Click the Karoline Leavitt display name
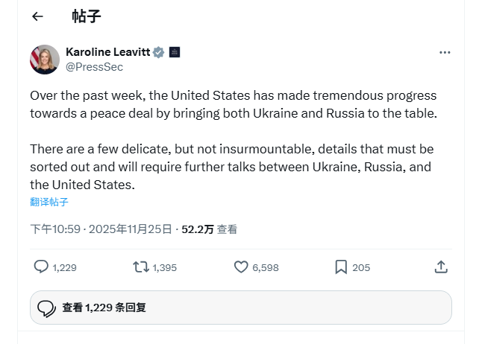482x344 pixels. coord(107,52)
